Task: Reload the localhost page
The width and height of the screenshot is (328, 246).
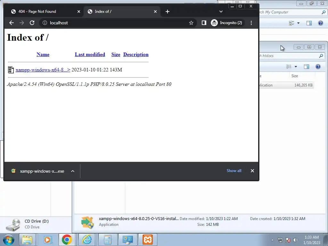Action: click(x=32, y=23)
